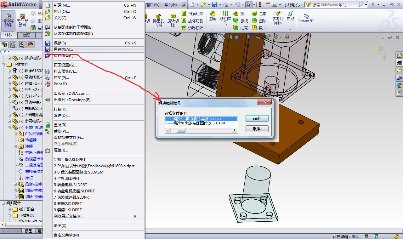Expand the 注解 annotations node
The height and width of the screenshot is (239, 403).
coord(15,146)
